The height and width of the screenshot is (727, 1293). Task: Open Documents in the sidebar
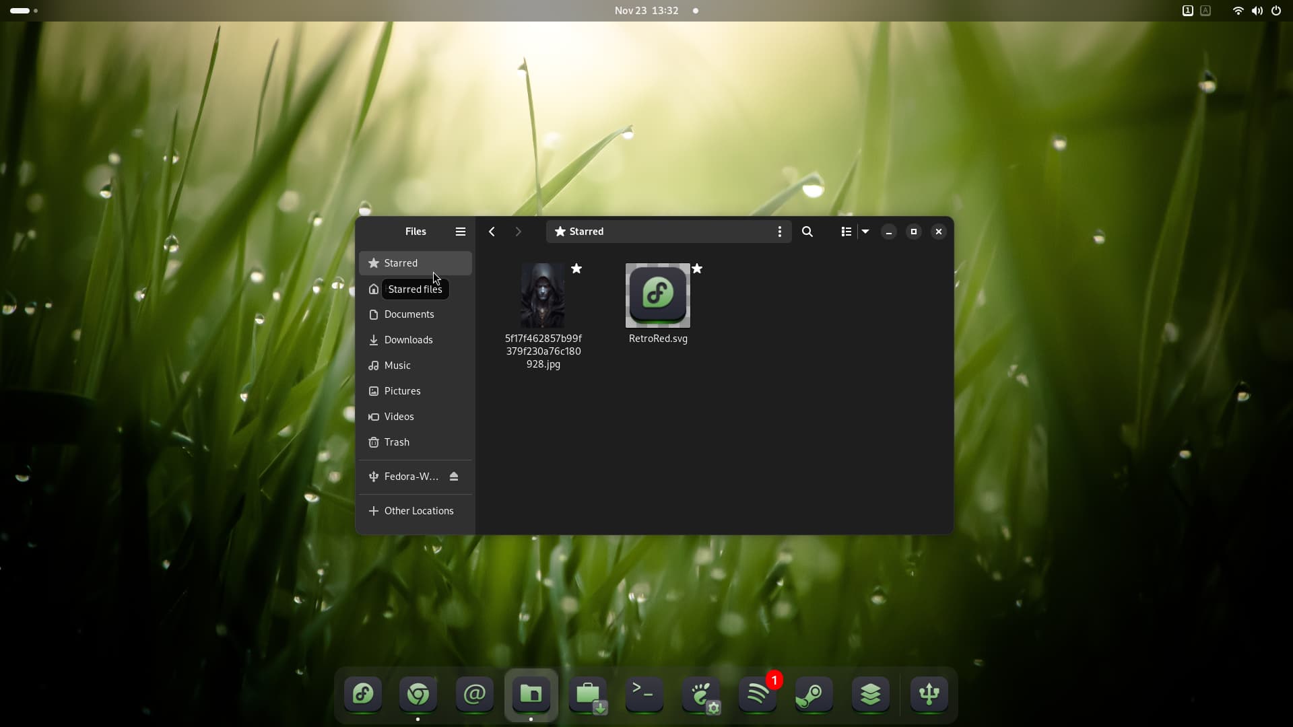coord(416,314)
